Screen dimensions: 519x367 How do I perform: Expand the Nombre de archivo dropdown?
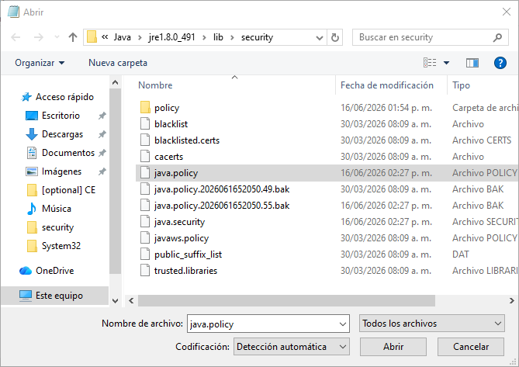343,324
